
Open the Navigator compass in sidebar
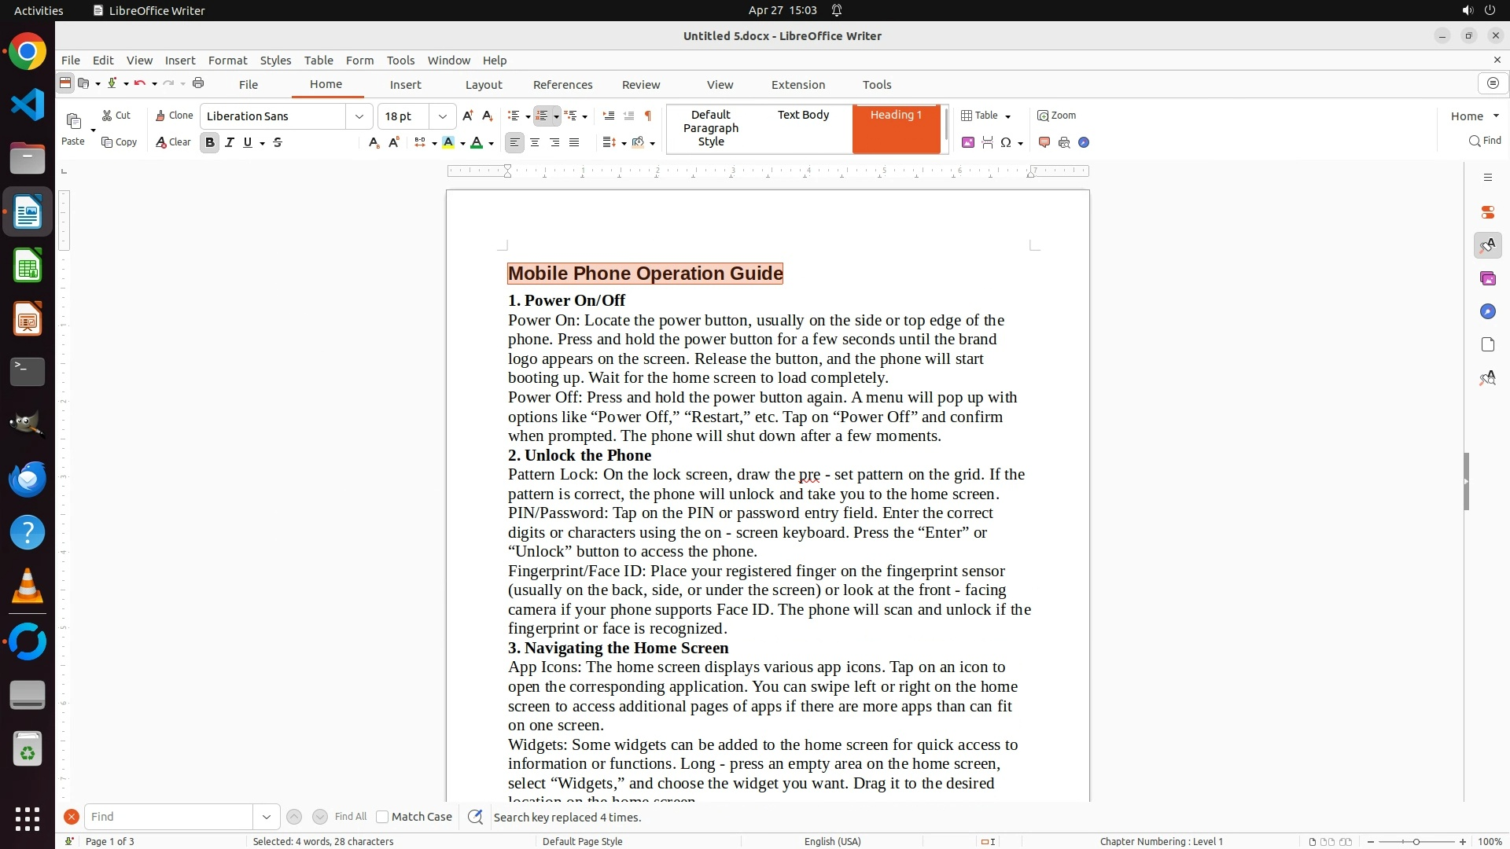coord(1487,312)
